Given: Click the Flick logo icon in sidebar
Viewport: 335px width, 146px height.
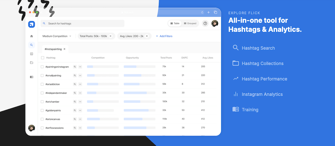Looking at the screenshot, I should pos(31,24).
